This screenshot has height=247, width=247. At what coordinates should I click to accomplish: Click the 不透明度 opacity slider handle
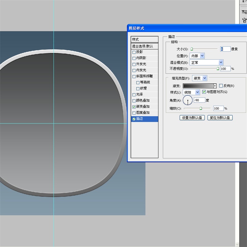tap(218, 69)
